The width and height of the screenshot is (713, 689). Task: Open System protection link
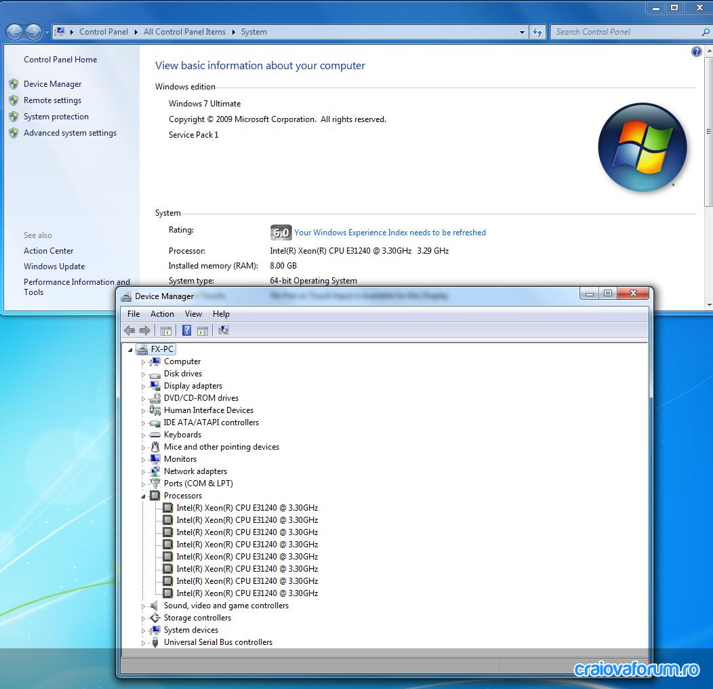(56, 117)
